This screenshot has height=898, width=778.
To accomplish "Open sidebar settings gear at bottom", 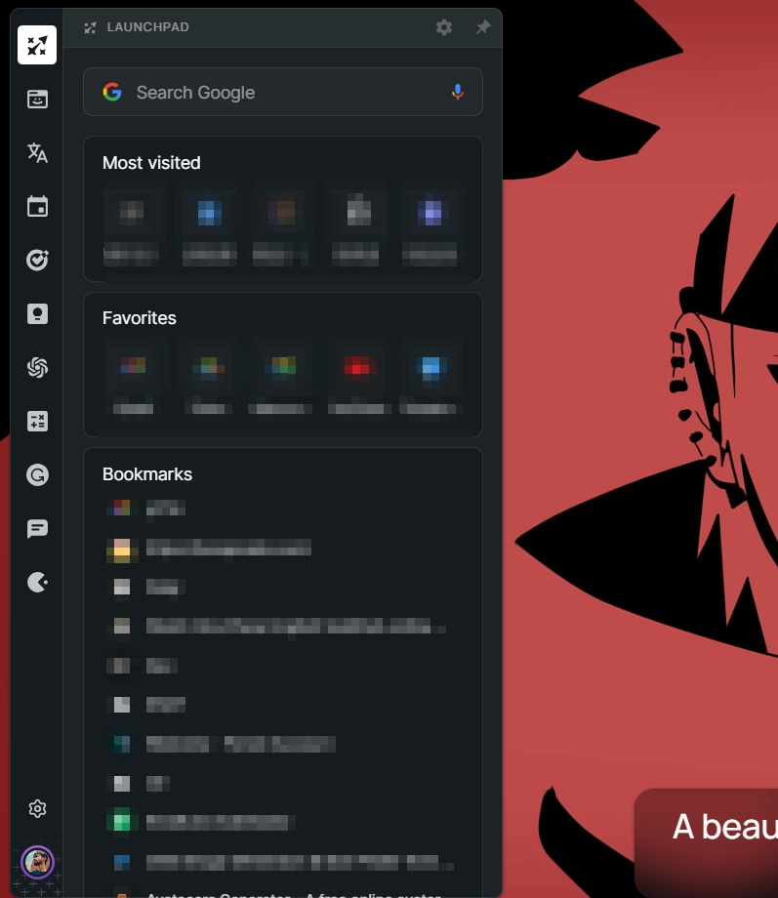I will point(37,808).
